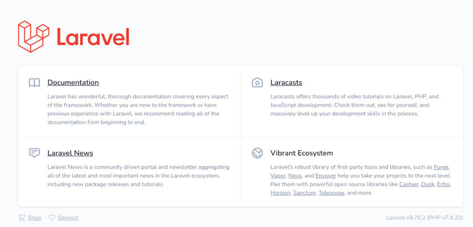The width and height of the screenshot is (473, 227).
Task: Open the Laracasts heading link
Action: pos(286,83)
